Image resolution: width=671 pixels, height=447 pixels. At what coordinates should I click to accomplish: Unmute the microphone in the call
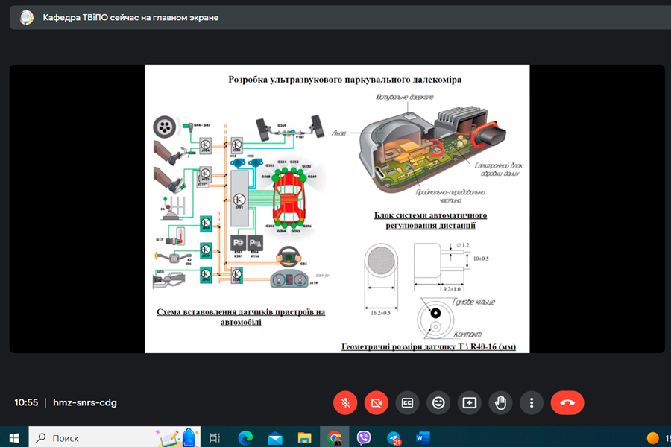click(x=345, y=402)
